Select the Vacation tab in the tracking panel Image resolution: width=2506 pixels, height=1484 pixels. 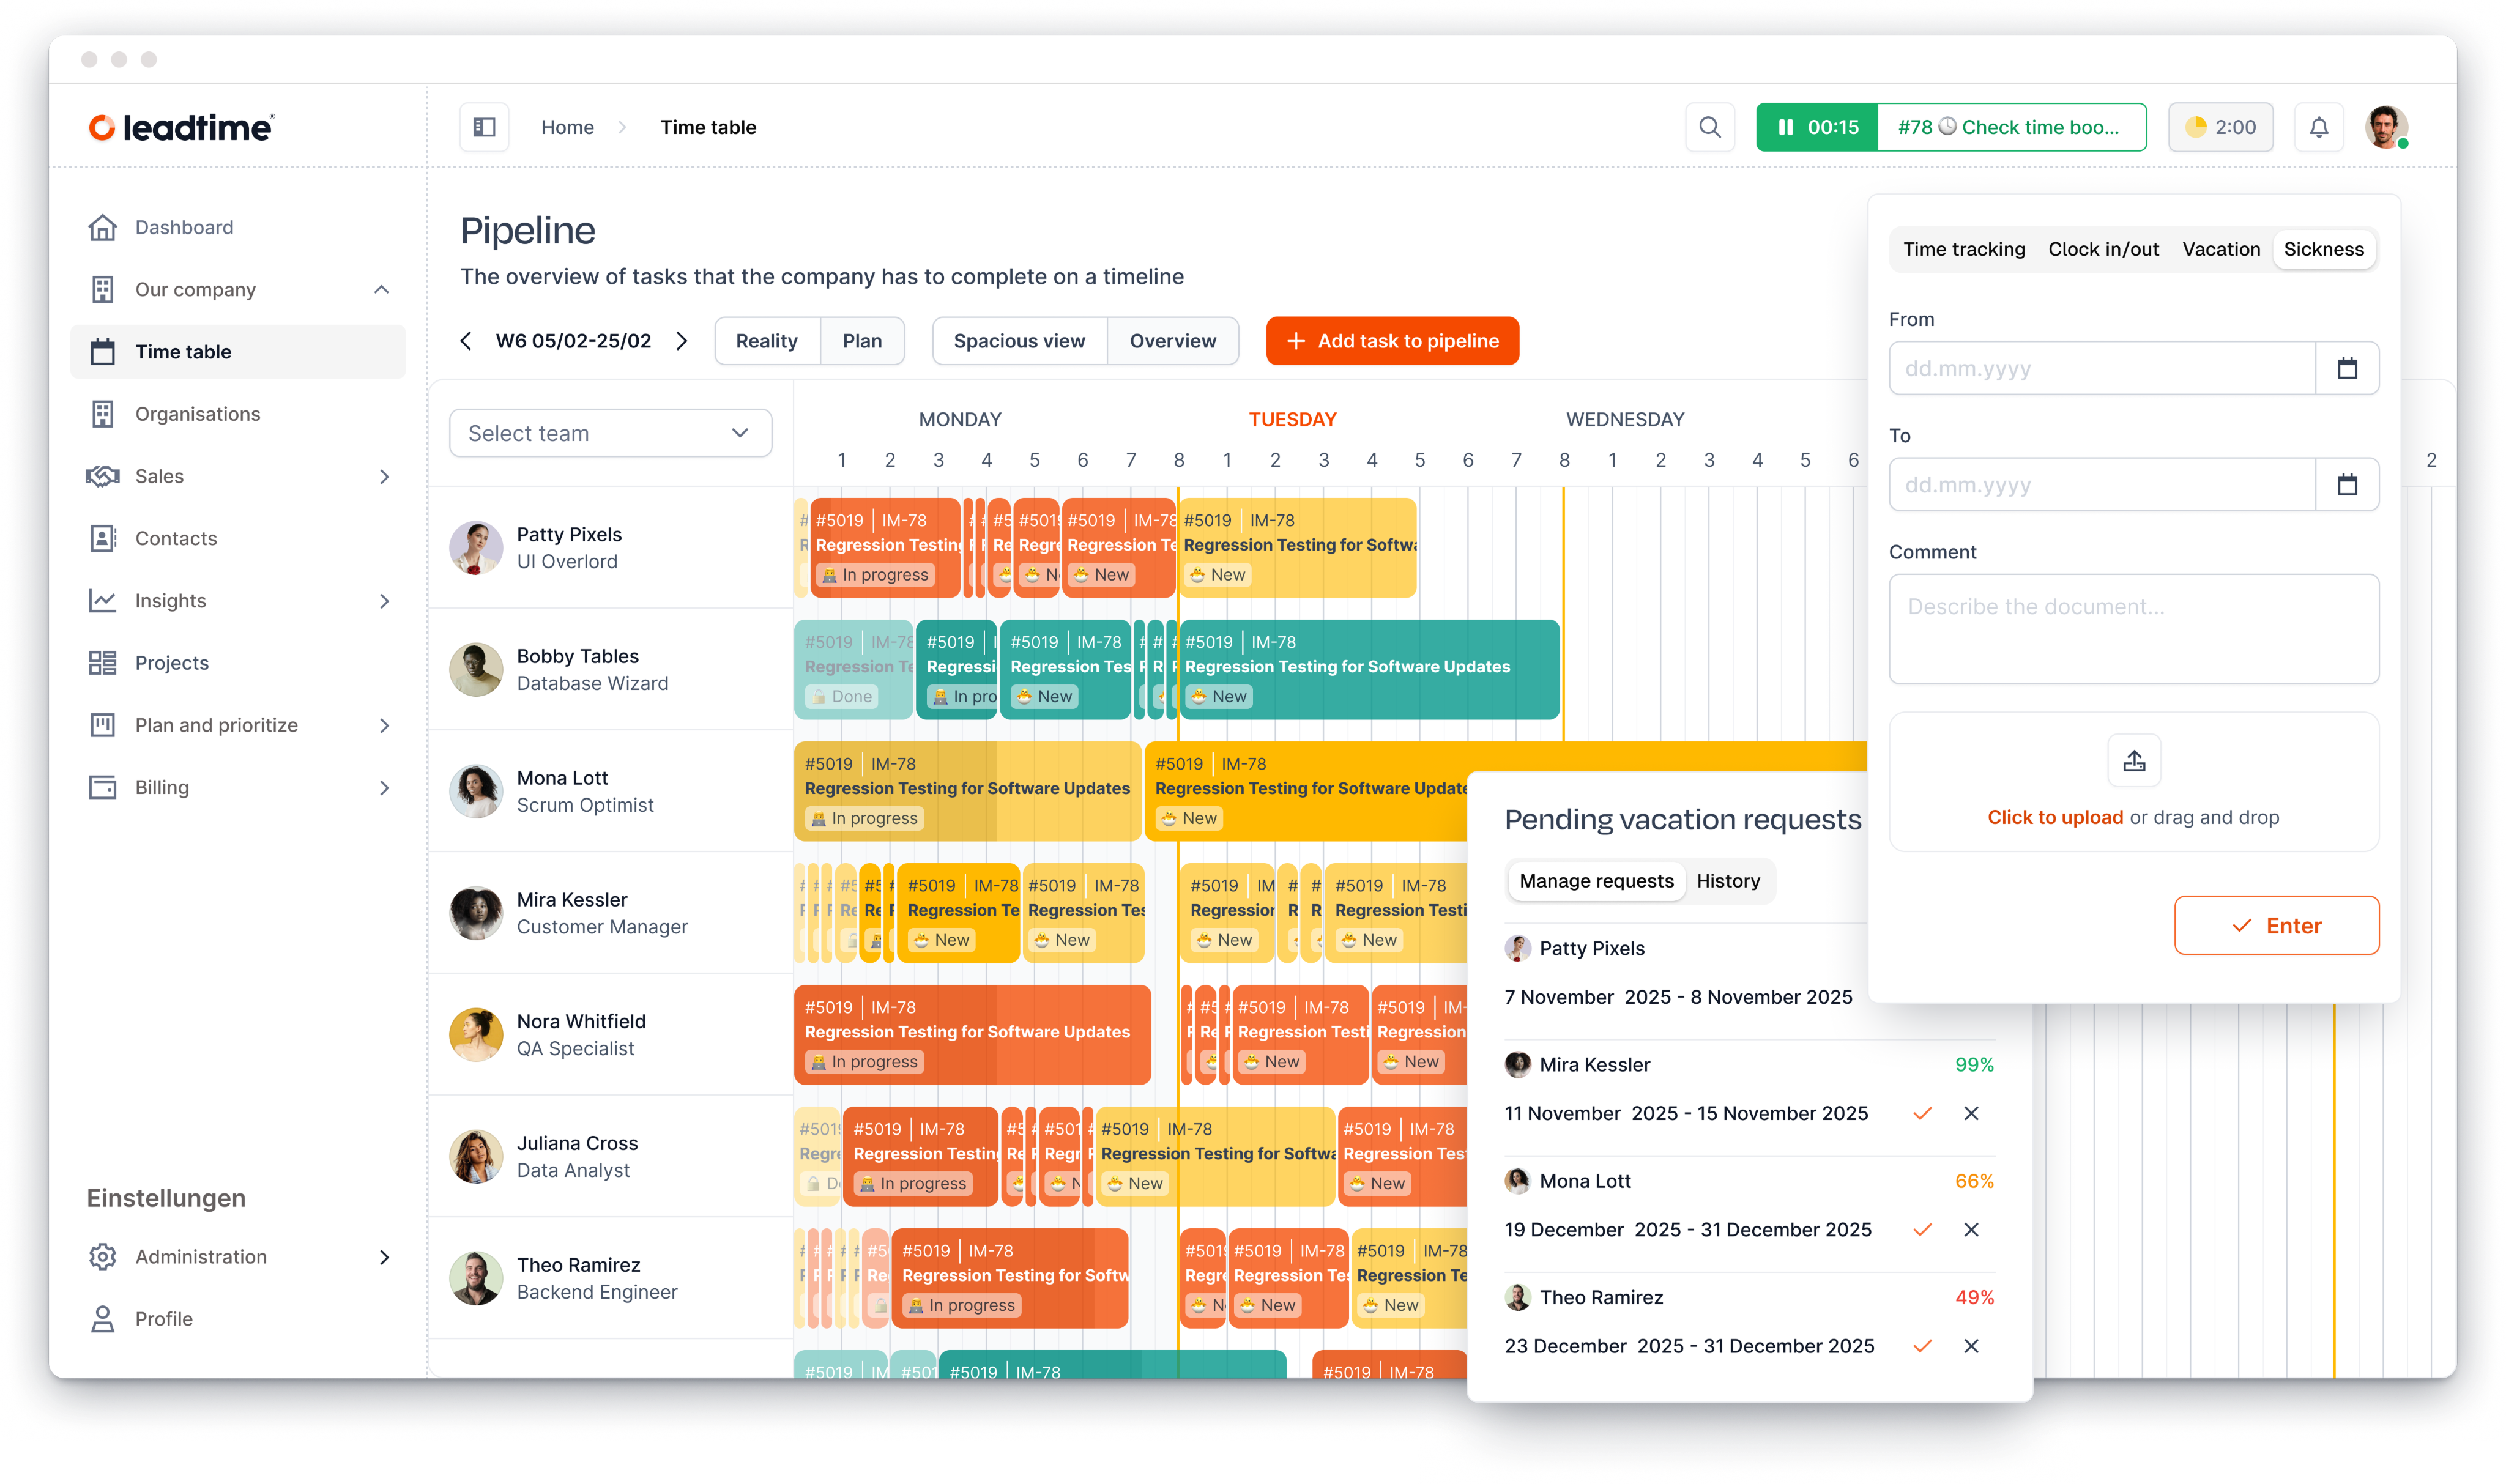(x=2221, y=249)
